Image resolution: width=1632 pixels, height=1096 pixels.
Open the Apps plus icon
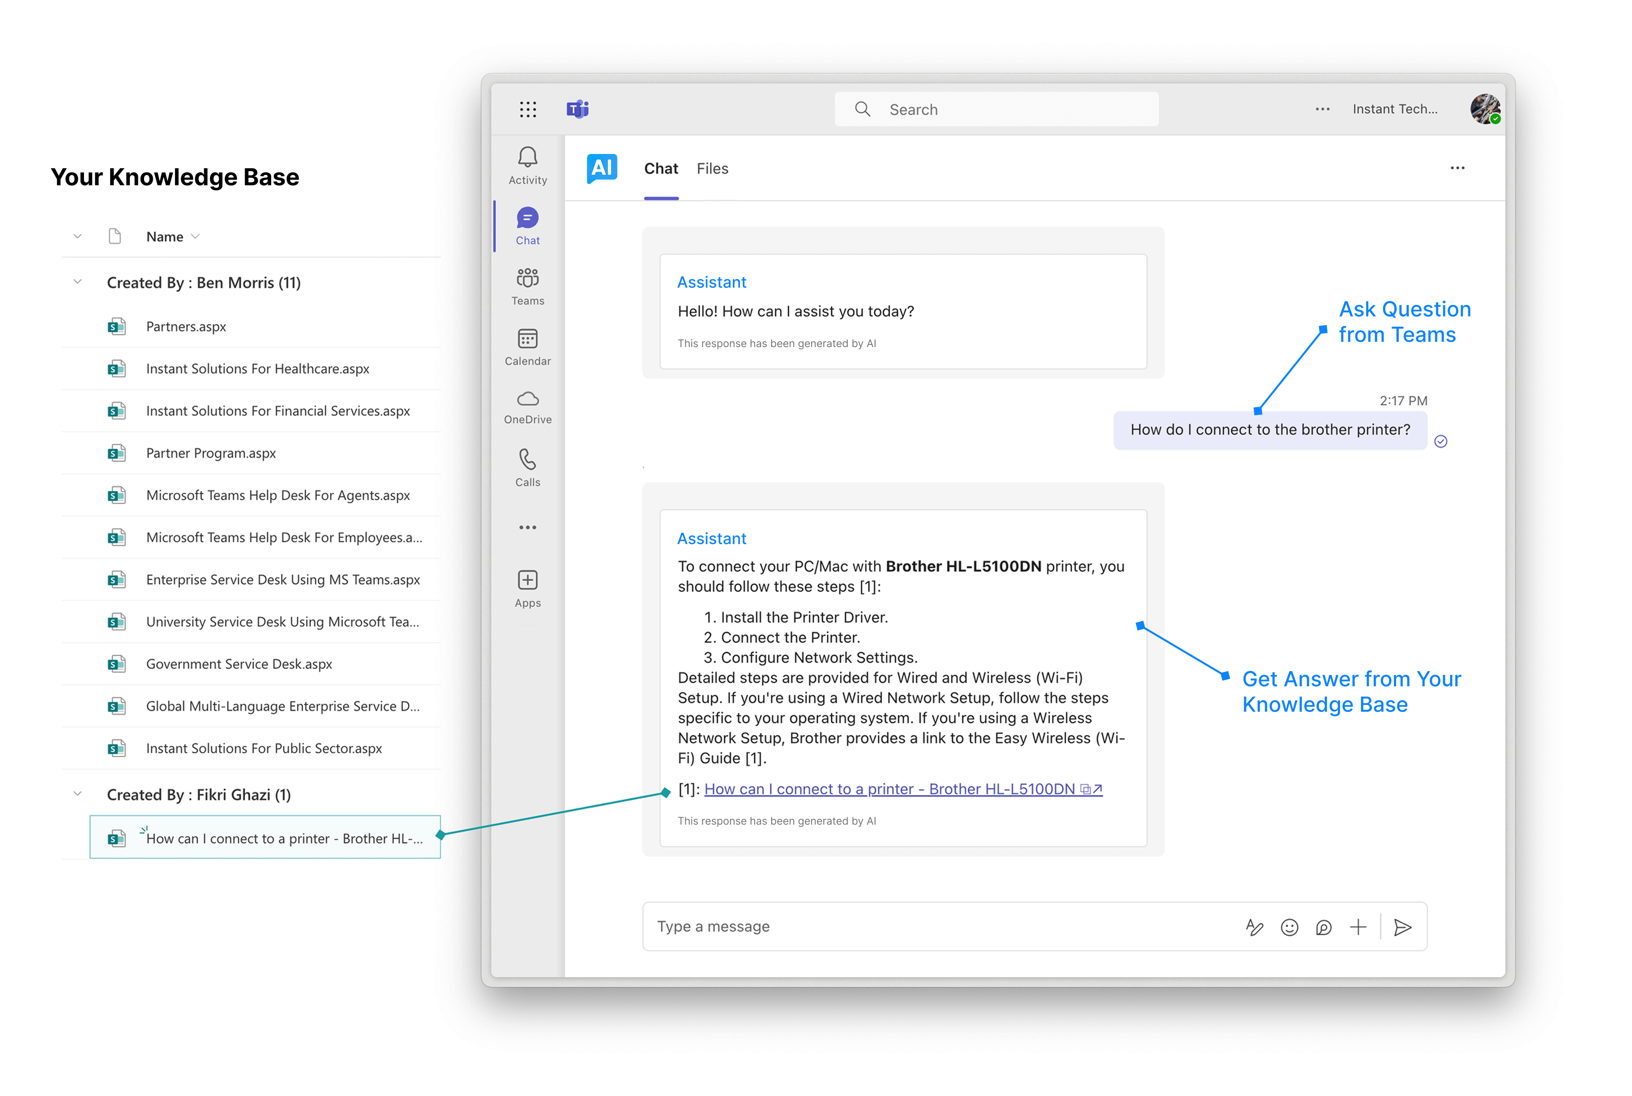coord(527,580)
